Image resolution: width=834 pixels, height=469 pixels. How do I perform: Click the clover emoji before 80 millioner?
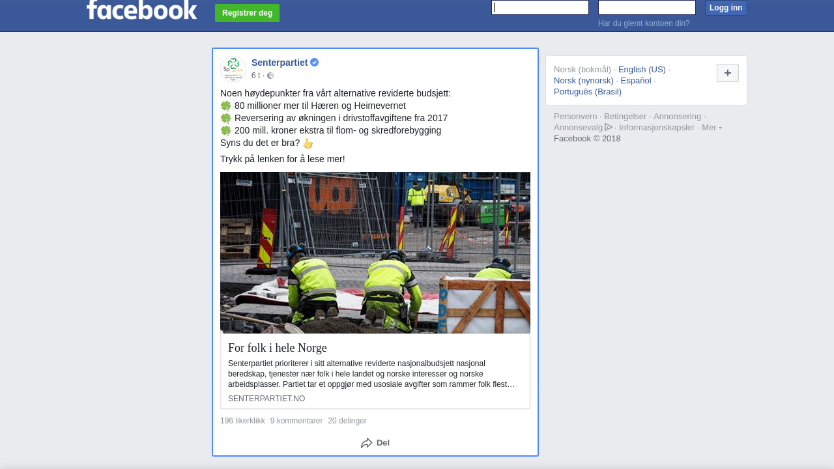tap(226, 106)
